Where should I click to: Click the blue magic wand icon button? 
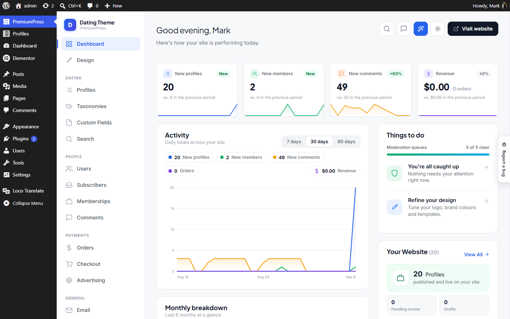(x=421, y=29)
